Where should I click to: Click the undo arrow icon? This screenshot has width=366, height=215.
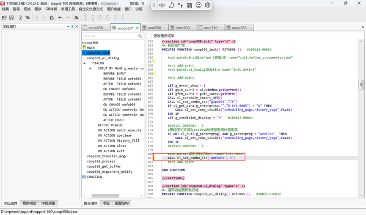(x=61, y=18)
